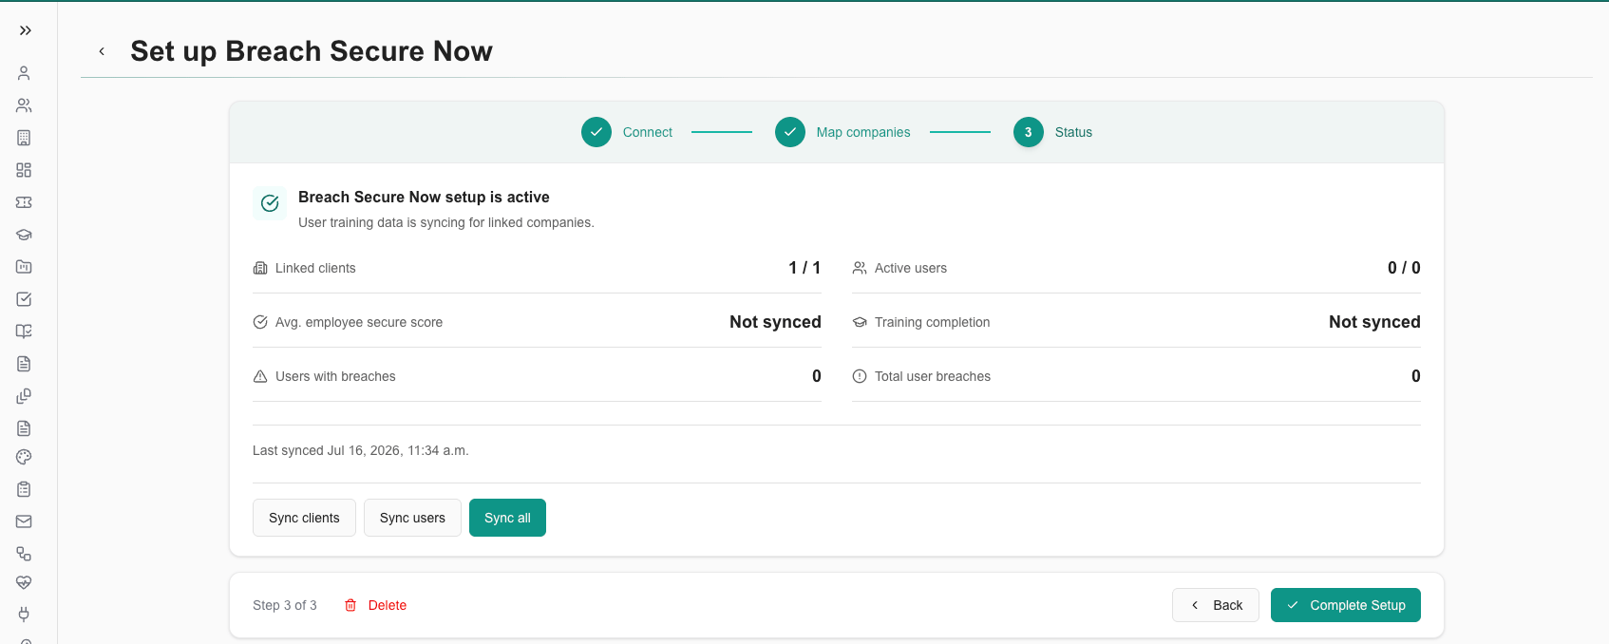Open the users group sidebar icon
Viewport: 1609px width, 644px height.
24,105
